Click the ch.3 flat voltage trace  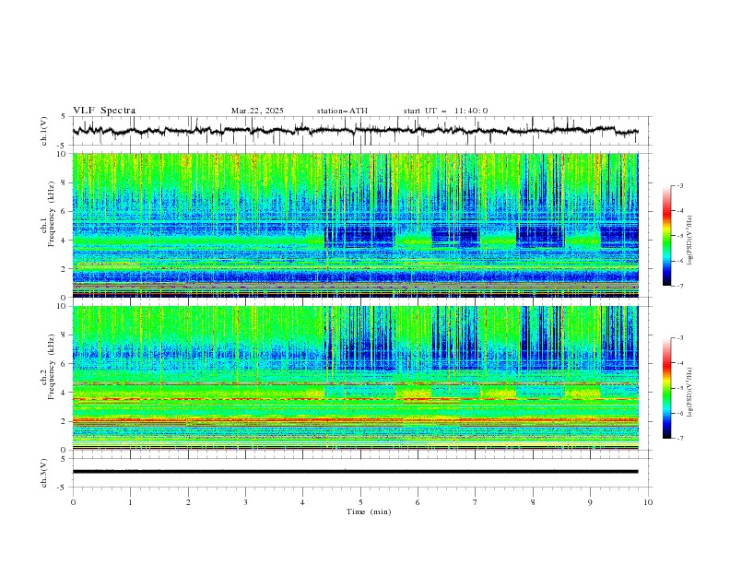(355, 472)
